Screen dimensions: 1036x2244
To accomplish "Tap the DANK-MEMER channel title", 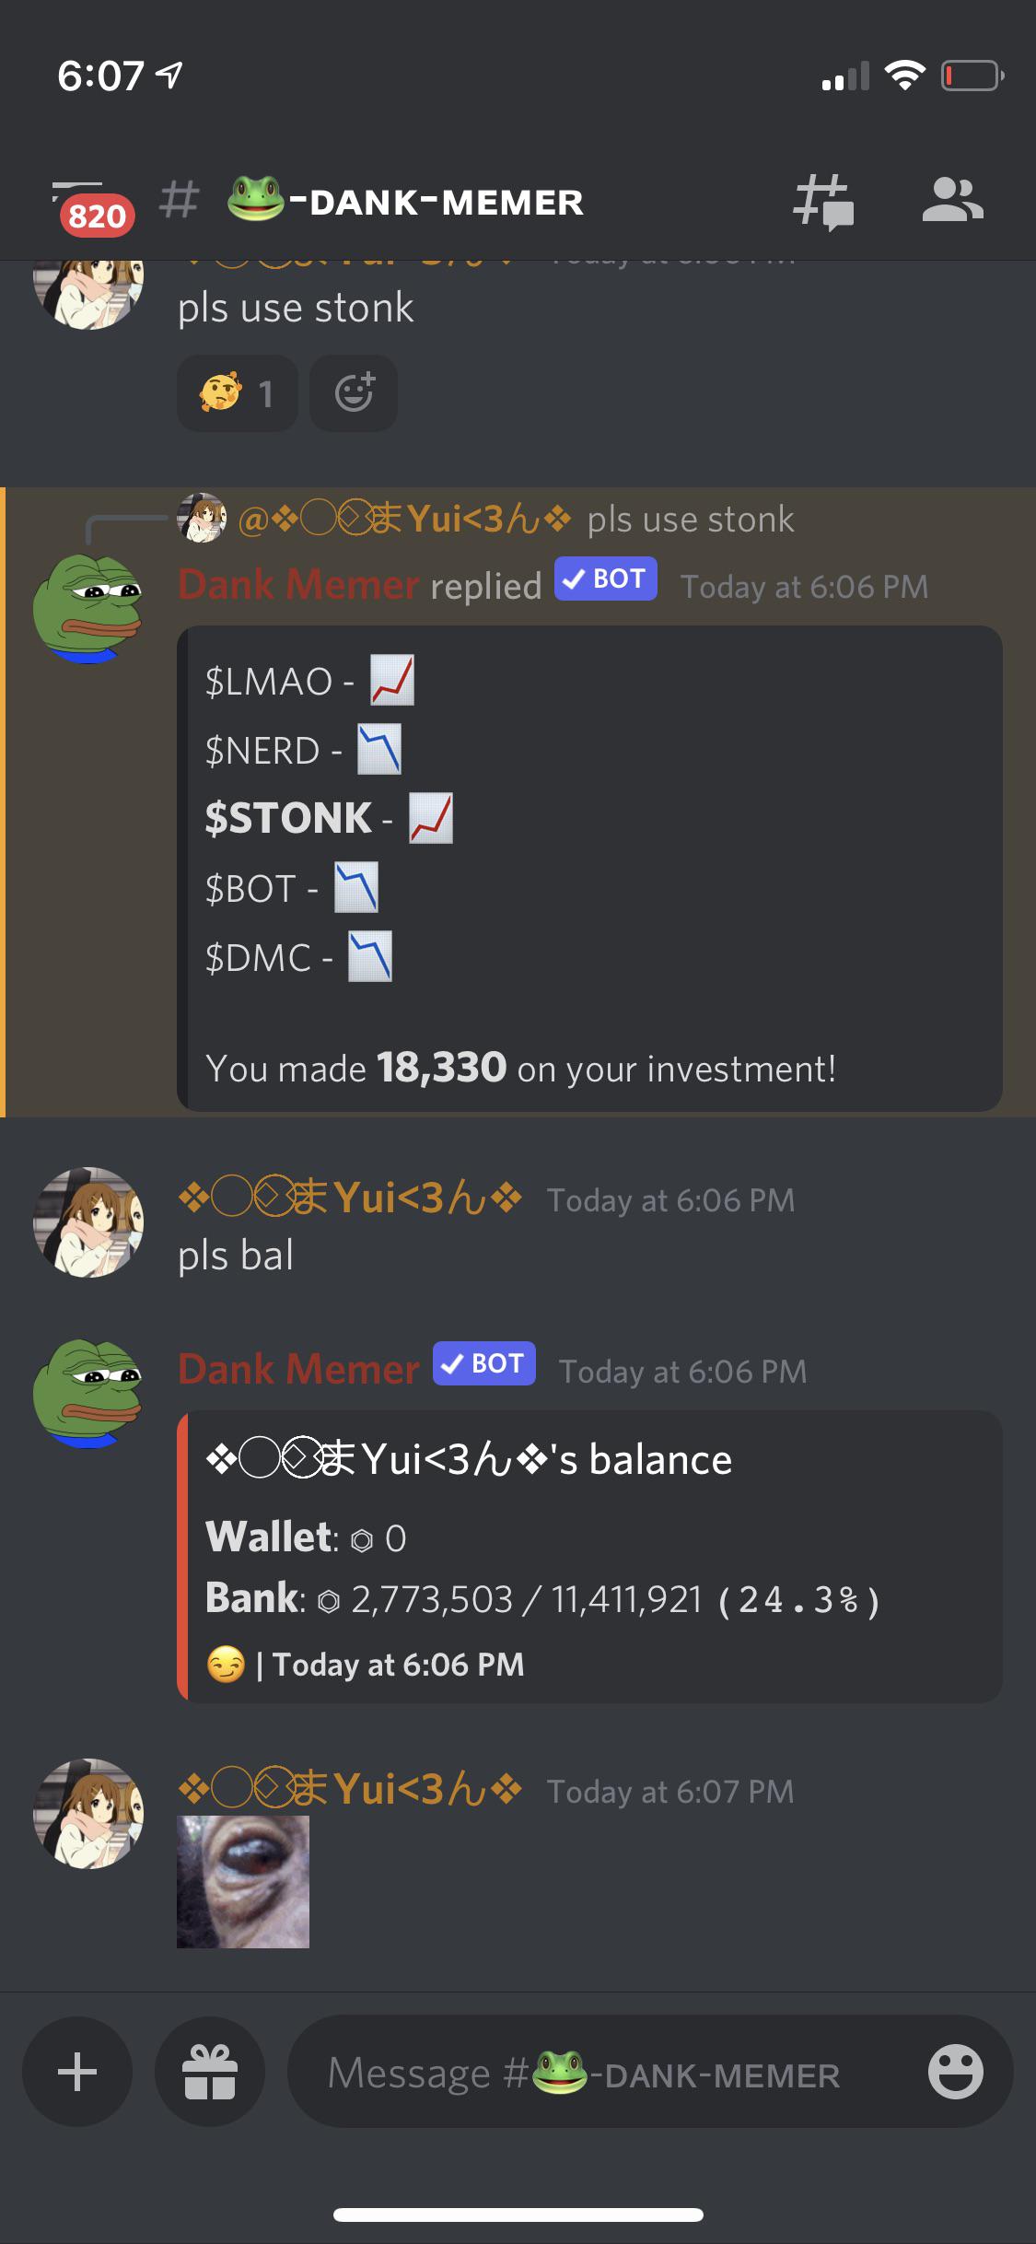I will click(406, 201).
